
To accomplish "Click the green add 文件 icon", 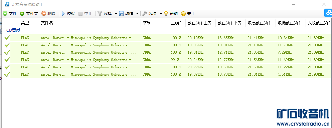I will (x=5, y=14).
